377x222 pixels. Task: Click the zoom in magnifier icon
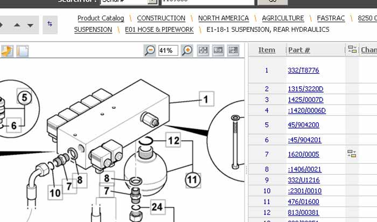[x=187, y=51]
